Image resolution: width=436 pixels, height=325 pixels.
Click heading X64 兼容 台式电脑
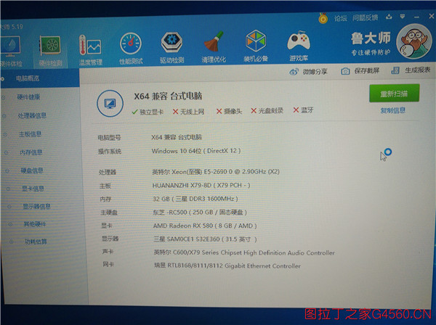click(168, 96)
